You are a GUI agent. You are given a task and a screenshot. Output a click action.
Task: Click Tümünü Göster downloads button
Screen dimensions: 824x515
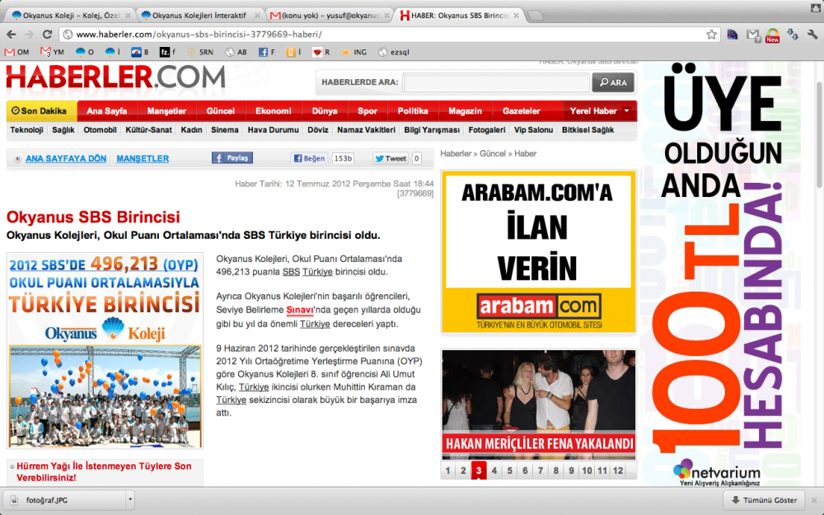click(x=764, y=500)
